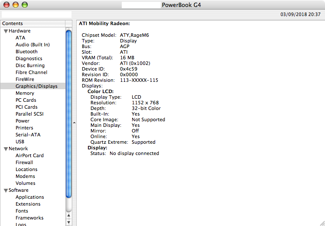Click the Quartz Extreme Supported value
This screenshot has width=325, height=226.
(x=143, y=142)
